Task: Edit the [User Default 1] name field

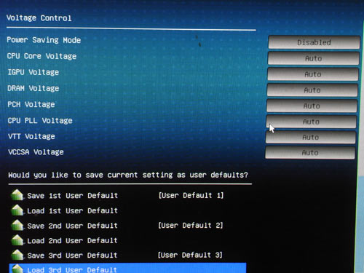Action: [191, 195]
